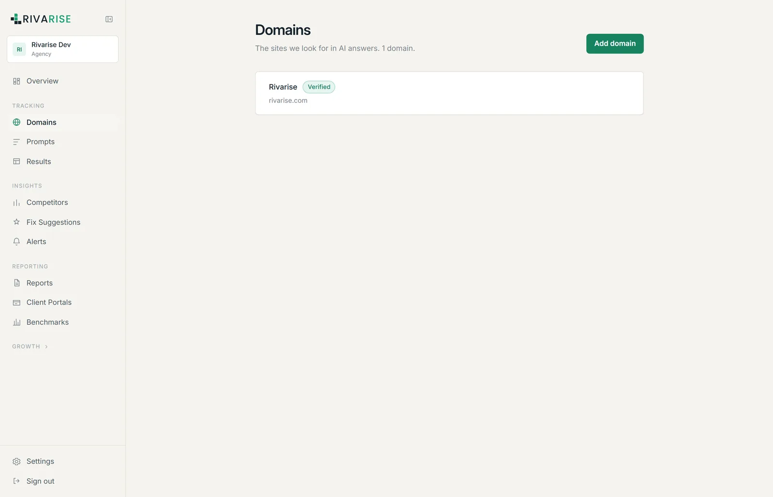Open the Results page
773x497 pixels.
tap(63, 161)
